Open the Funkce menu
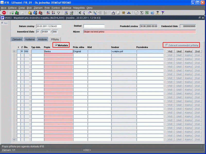This screenshot has height=154, width=206. [56, 8]
